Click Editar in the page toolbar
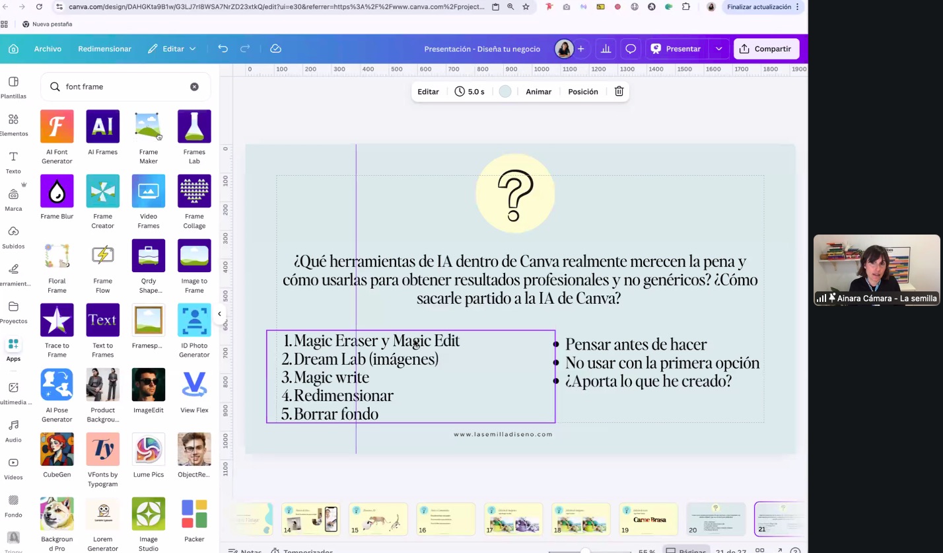The image size is (943, 553). (428, 92)
